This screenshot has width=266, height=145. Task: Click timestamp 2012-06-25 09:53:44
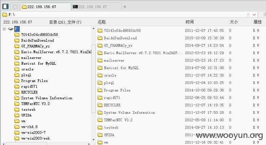click(x=204, y=98)
